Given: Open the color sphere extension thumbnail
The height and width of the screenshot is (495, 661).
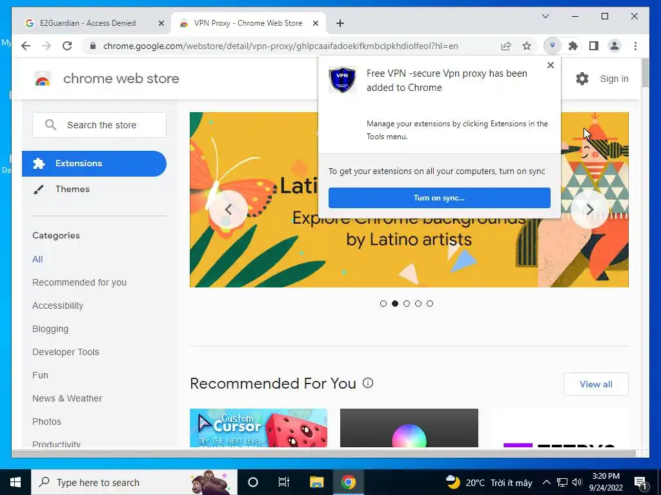Looking at the screenshot, I should click(x=409, y=428).
